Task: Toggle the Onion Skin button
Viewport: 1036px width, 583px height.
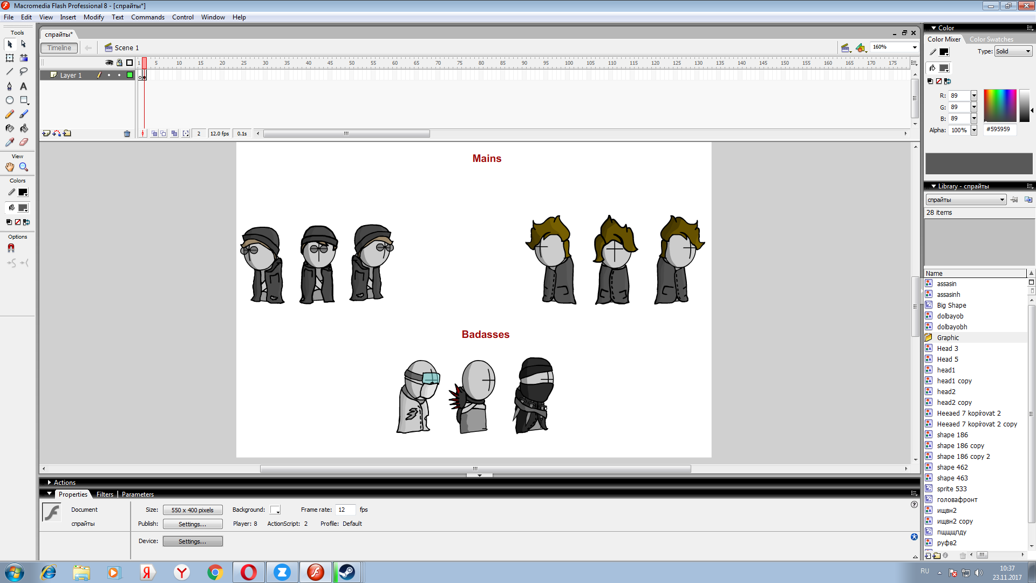Action: 154,133
